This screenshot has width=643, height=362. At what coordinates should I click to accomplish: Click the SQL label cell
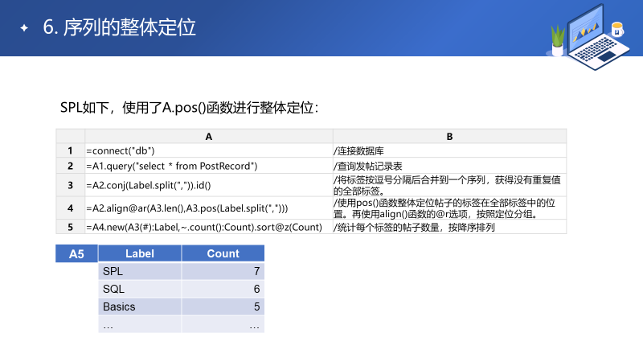(140, 289)
